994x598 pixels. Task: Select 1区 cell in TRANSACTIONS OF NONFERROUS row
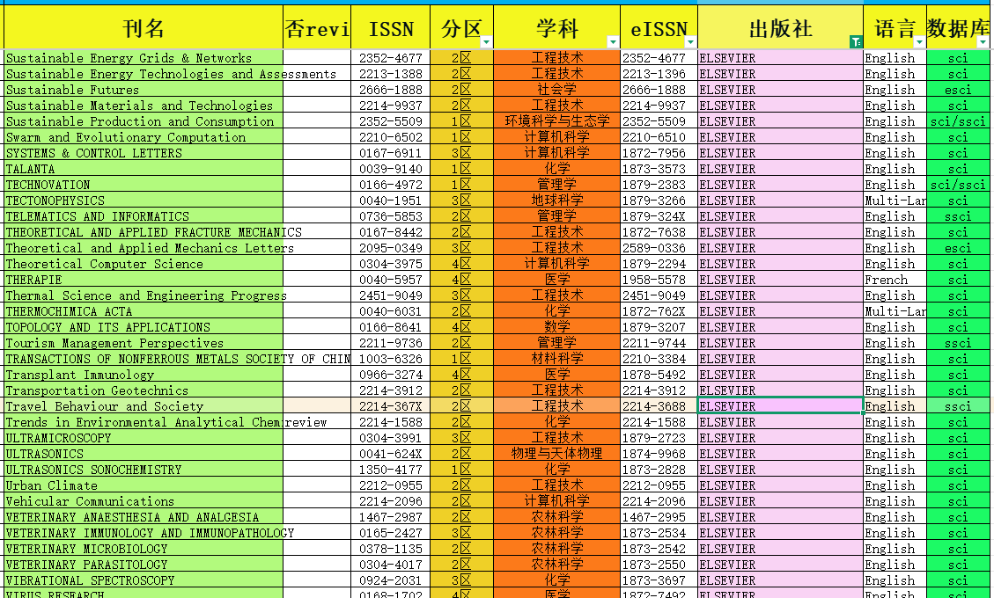click(461, 359)
